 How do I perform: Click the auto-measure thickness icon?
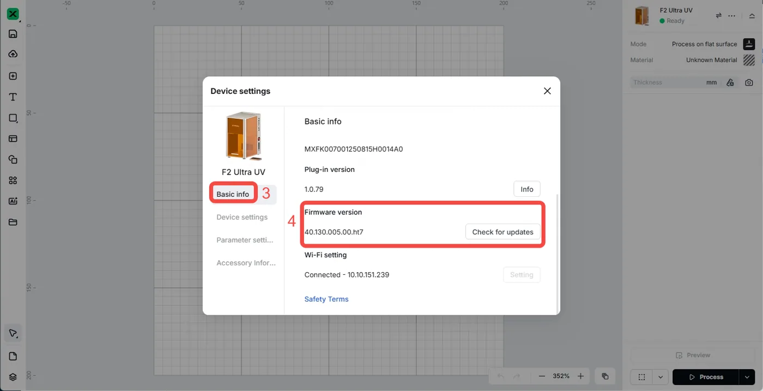point(730,82)
